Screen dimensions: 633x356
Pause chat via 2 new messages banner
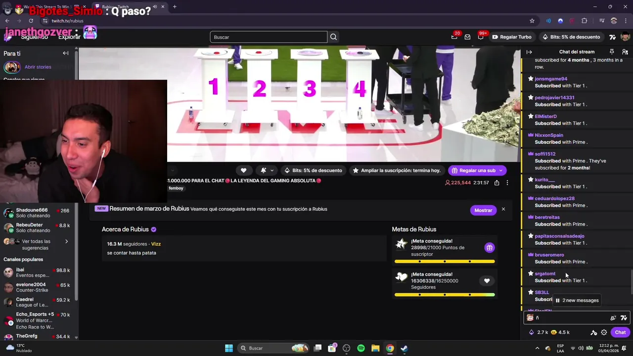pyautogui.click(x=577, y=300)
